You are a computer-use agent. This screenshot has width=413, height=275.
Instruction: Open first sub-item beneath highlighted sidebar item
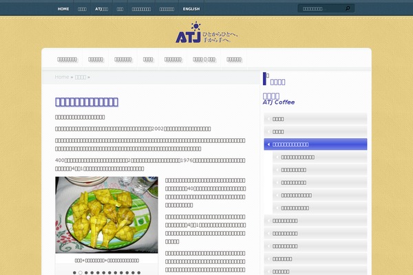click(x=320, y=157)
